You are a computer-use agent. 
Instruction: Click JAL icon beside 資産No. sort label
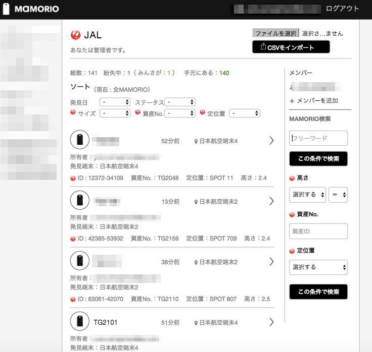click(137, 112)
